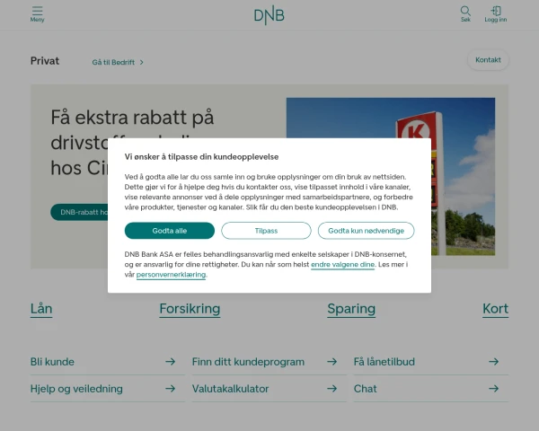Open the Lån section link
Screen dimensions: 539x431
[41, 309]
